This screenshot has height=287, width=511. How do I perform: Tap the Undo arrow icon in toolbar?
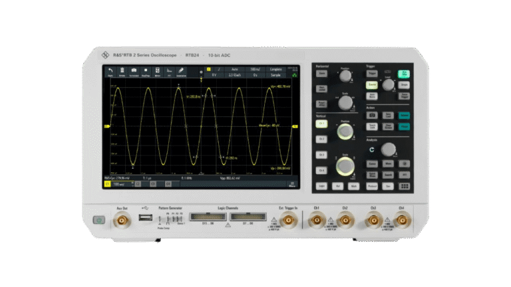click(110, 70)
